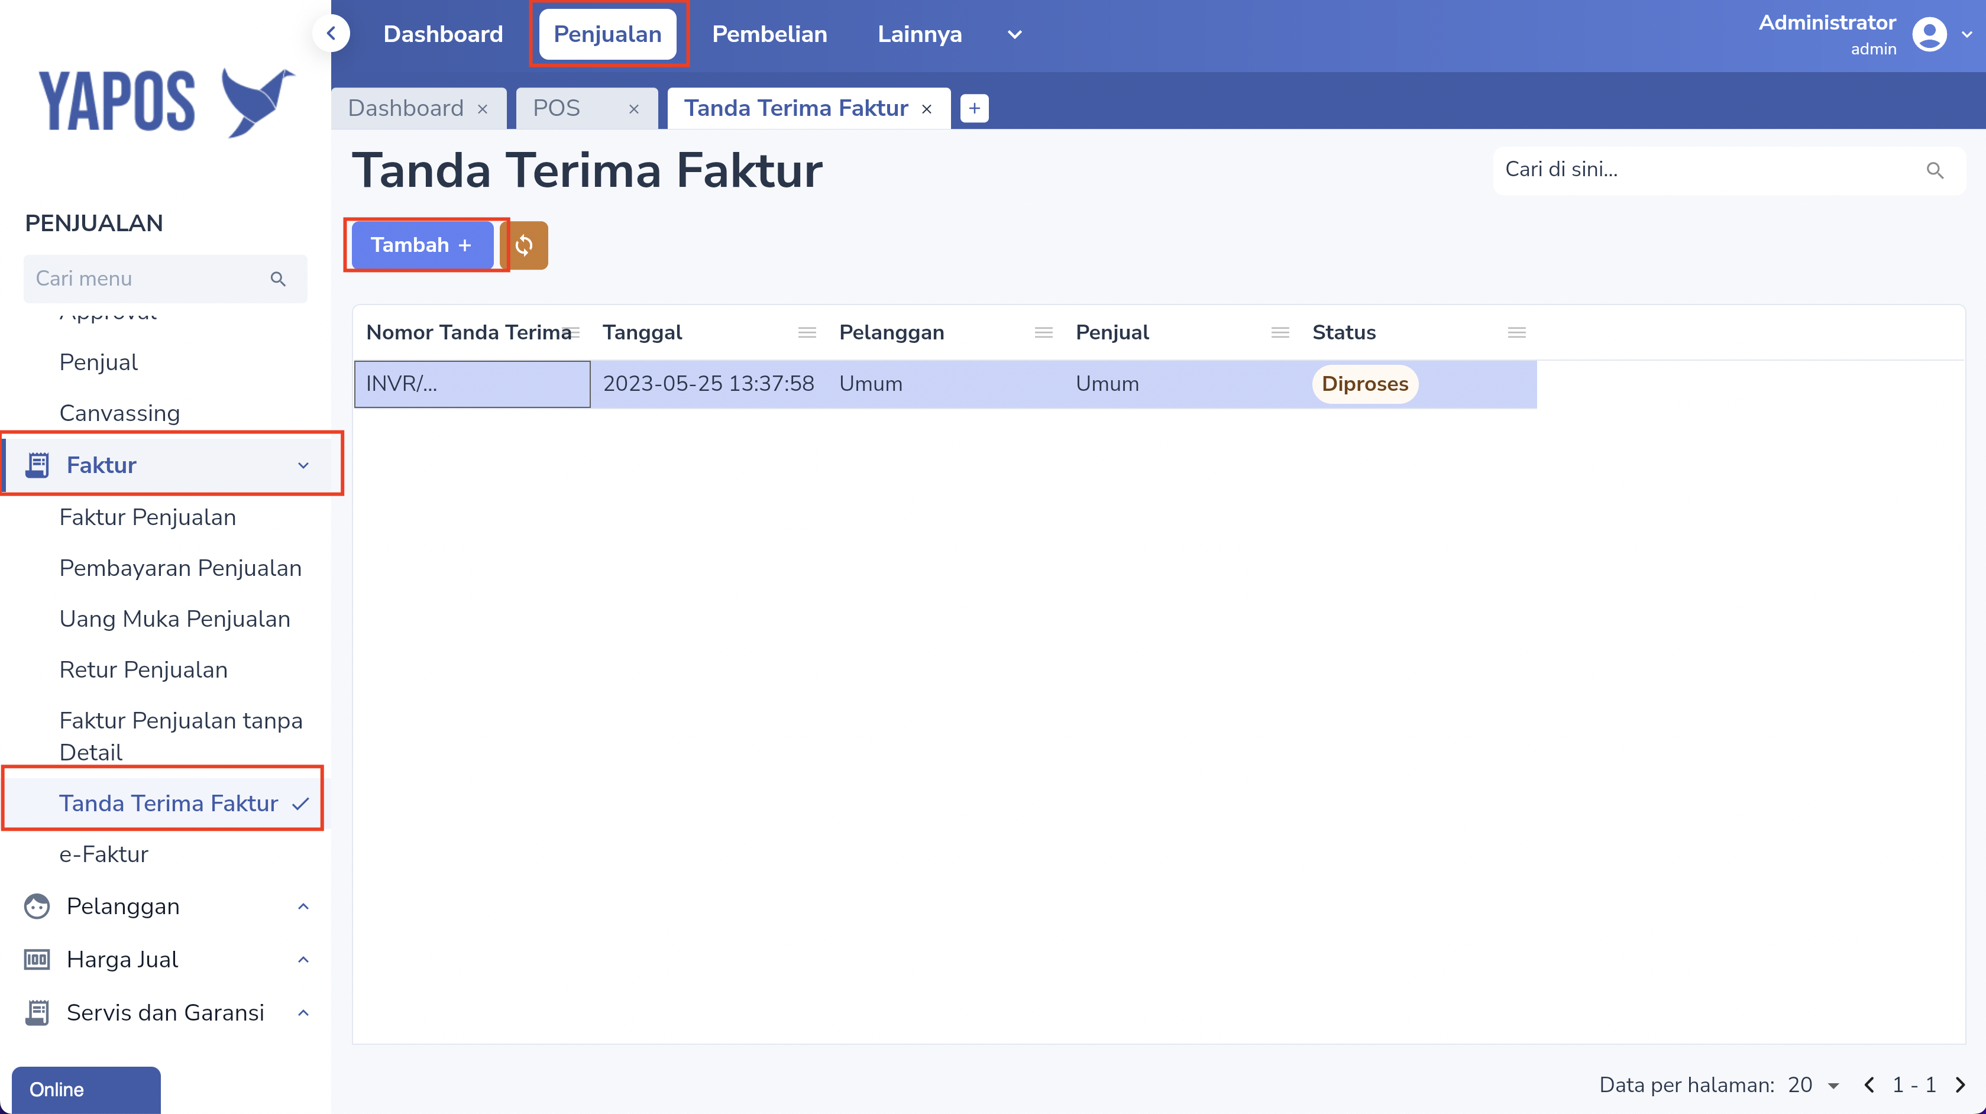Open the Tanggal column menu icon

807,332
